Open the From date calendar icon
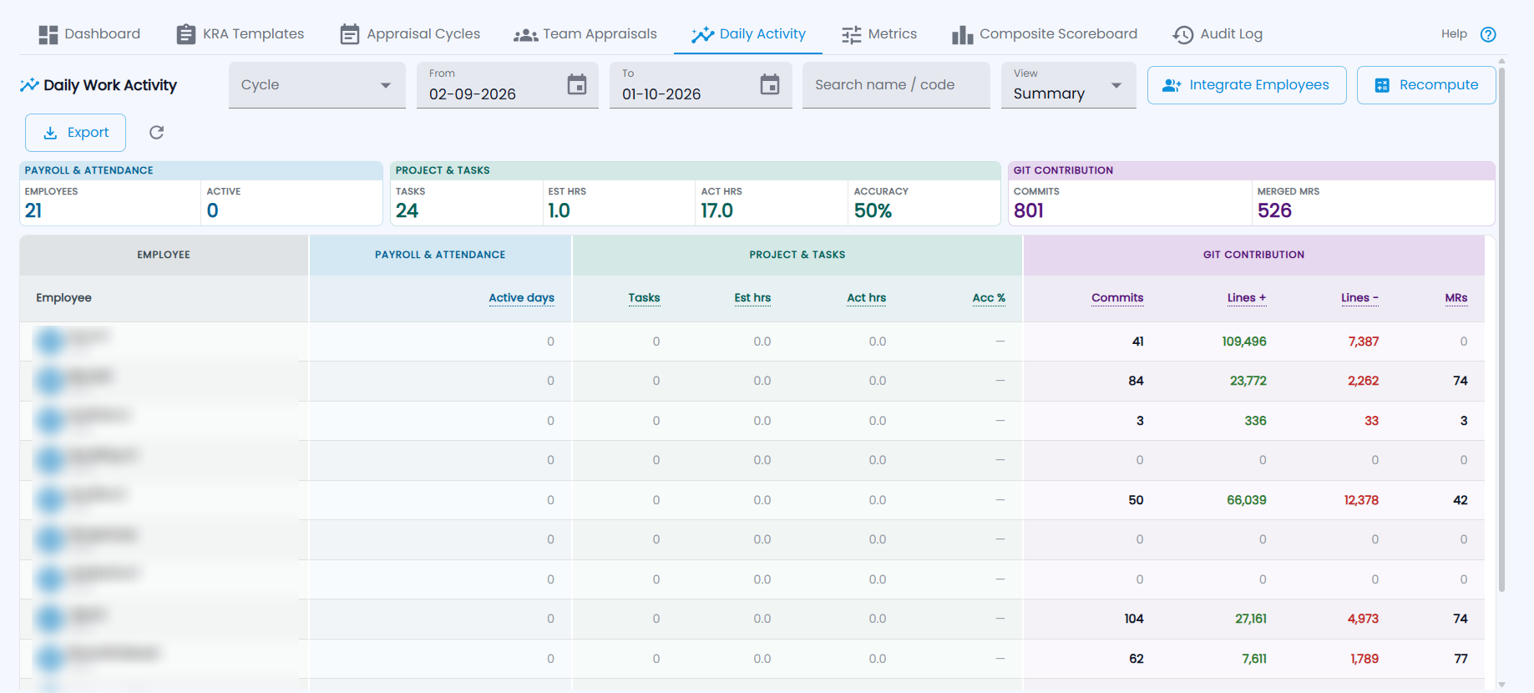1534x693 pixels. [577, 84]
